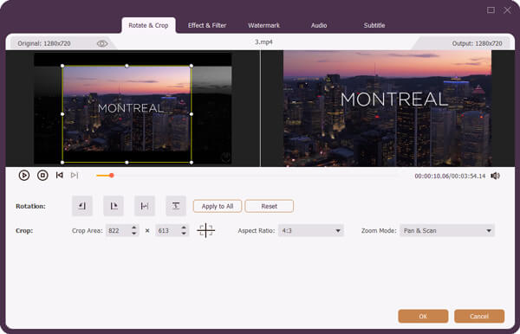The image size is (520, 334).
Task: Switch to the Rotate & Crop tab
Action: [x=148, y=25]
